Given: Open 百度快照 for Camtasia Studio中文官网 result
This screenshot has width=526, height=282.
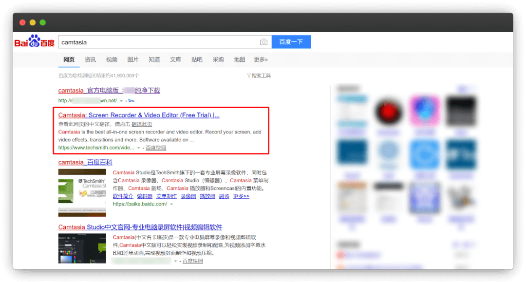Looking at the screenshot, I should point(192,261).
